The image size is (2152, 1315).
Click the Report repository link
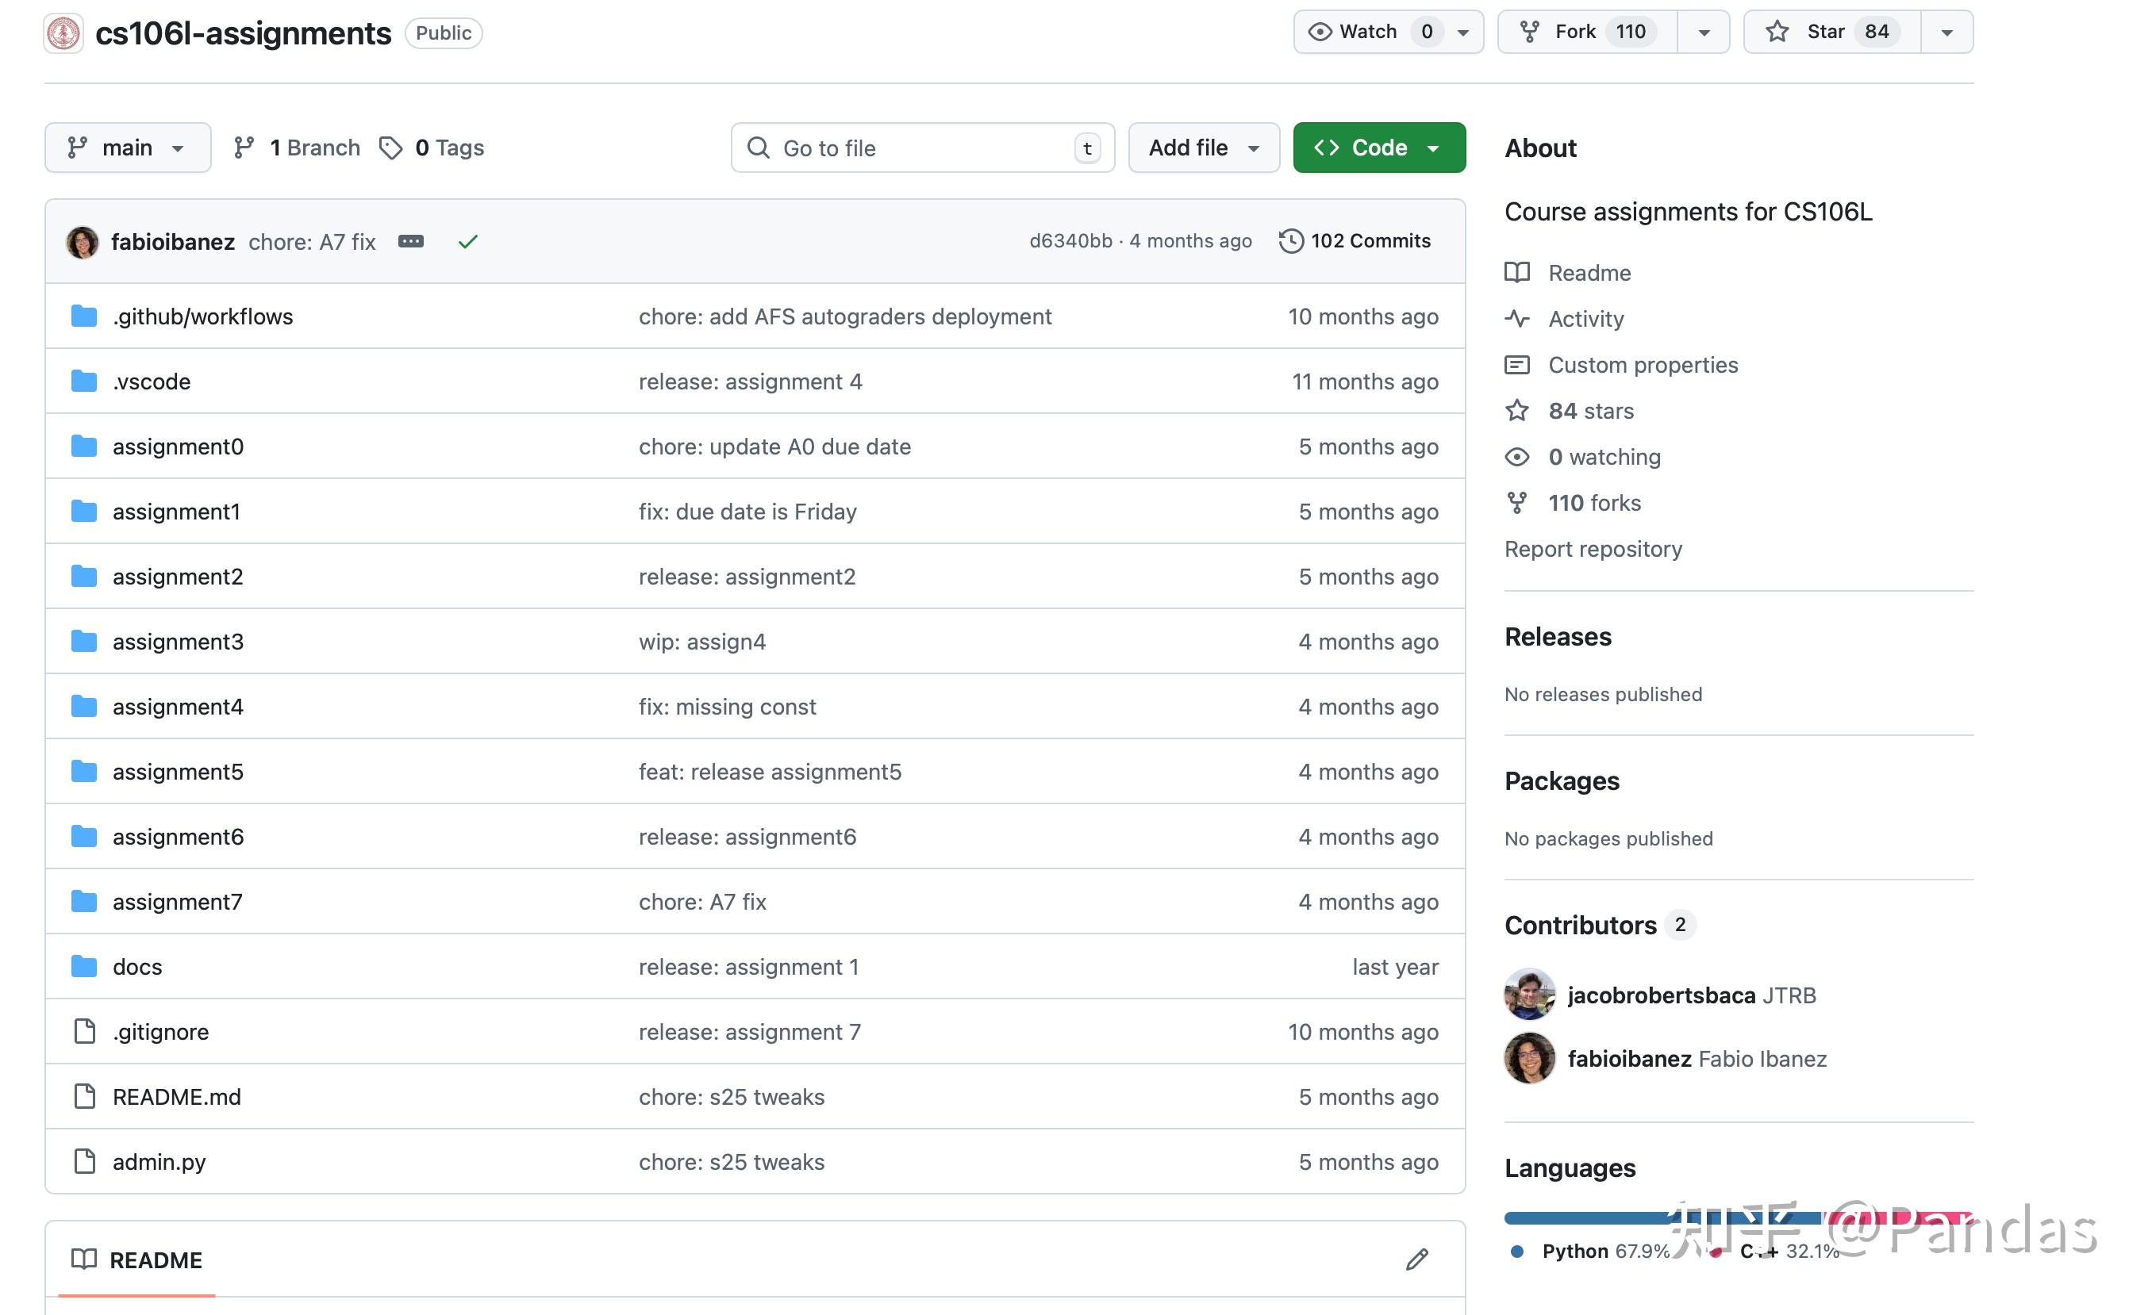pos(1592,548)
